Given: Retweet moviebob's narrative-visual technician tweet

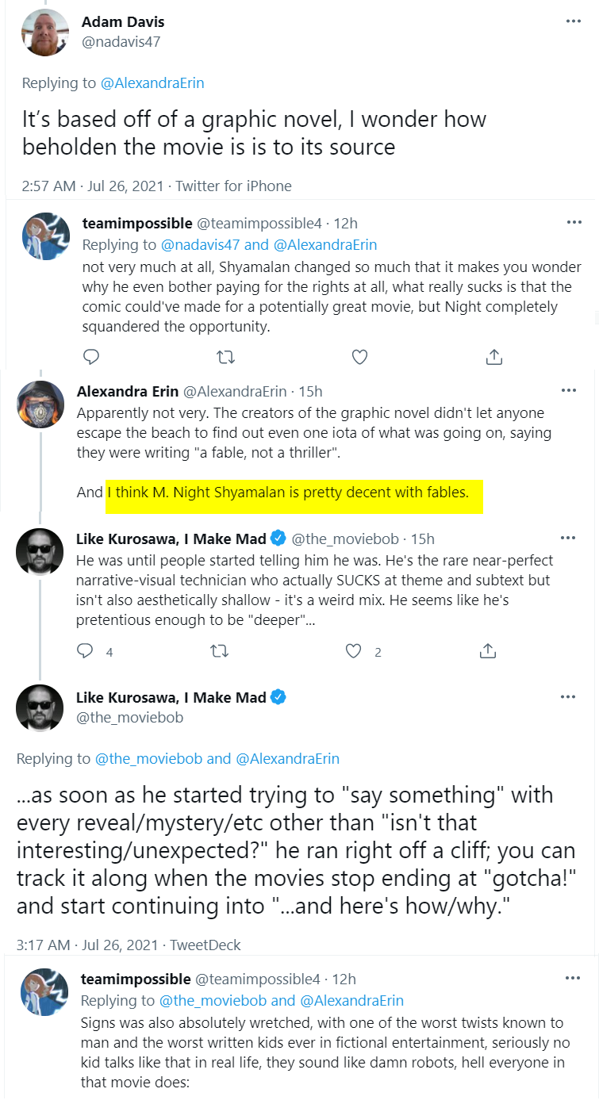Looking at the screenshot, I should point(219,651).
